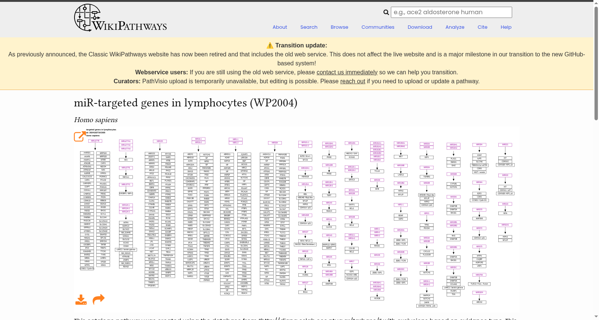Click the HOXD8 gene box
Viewport: 599px width, 320px height.
coord(377,299)
